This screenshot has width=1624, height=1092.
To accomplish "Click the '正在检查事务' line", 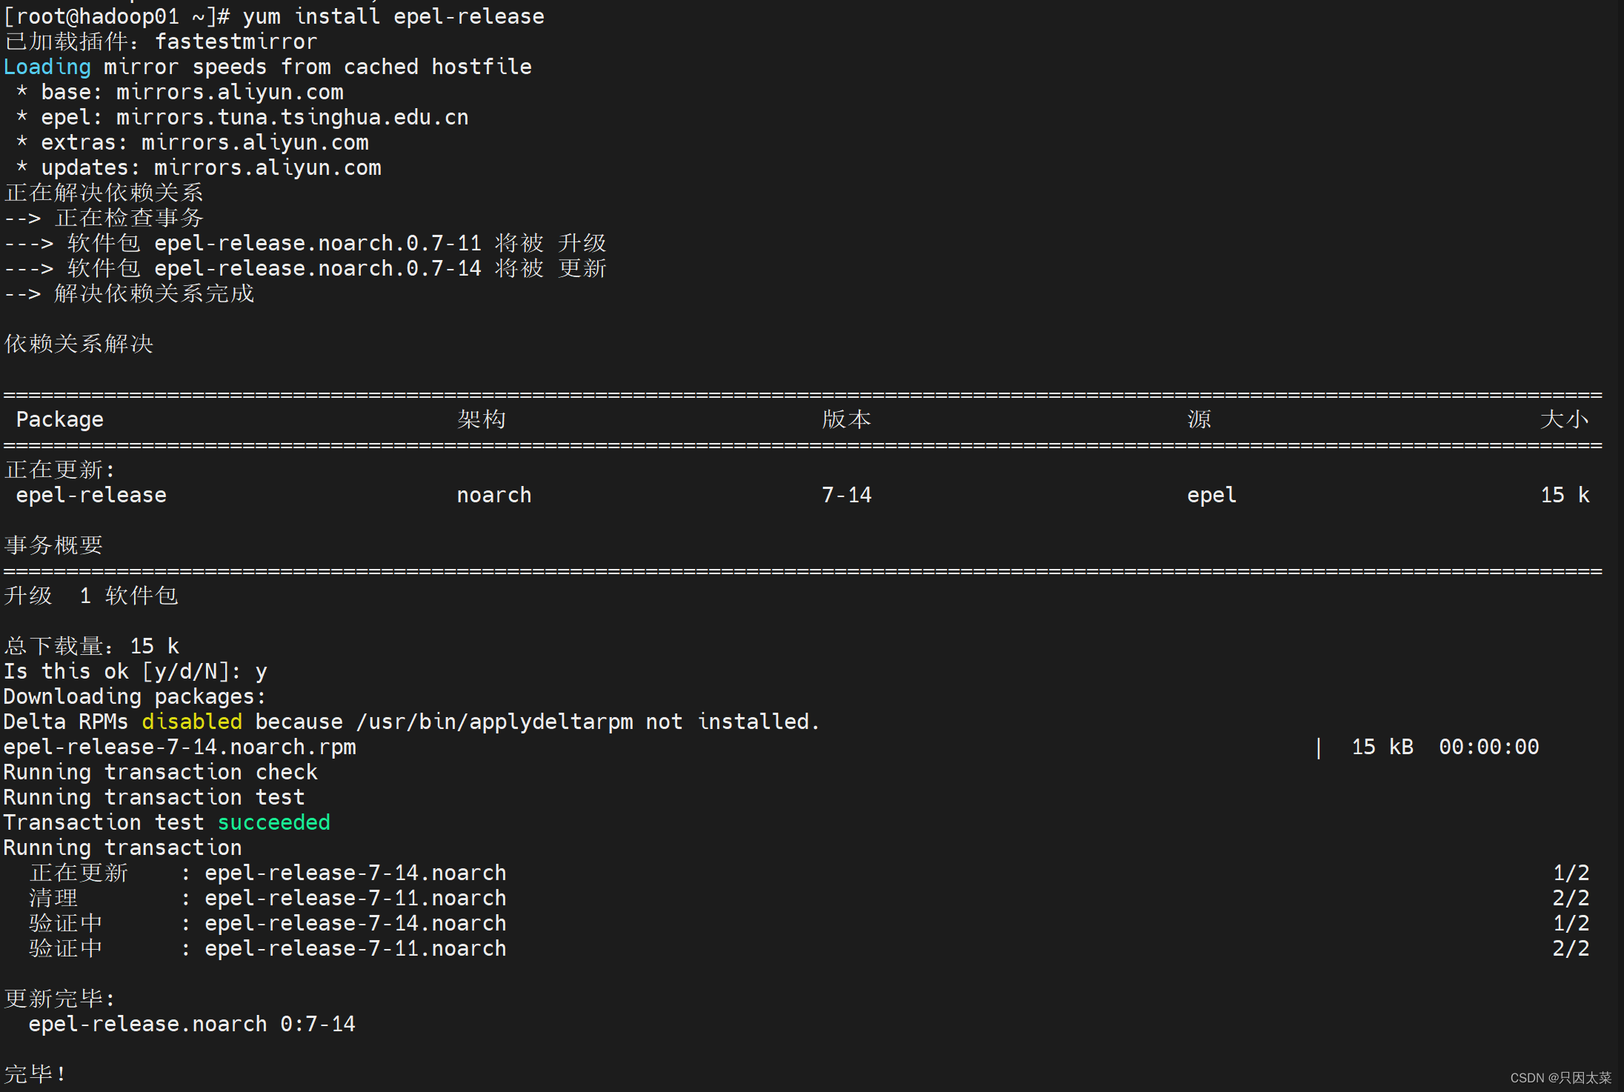I will 104,218.
